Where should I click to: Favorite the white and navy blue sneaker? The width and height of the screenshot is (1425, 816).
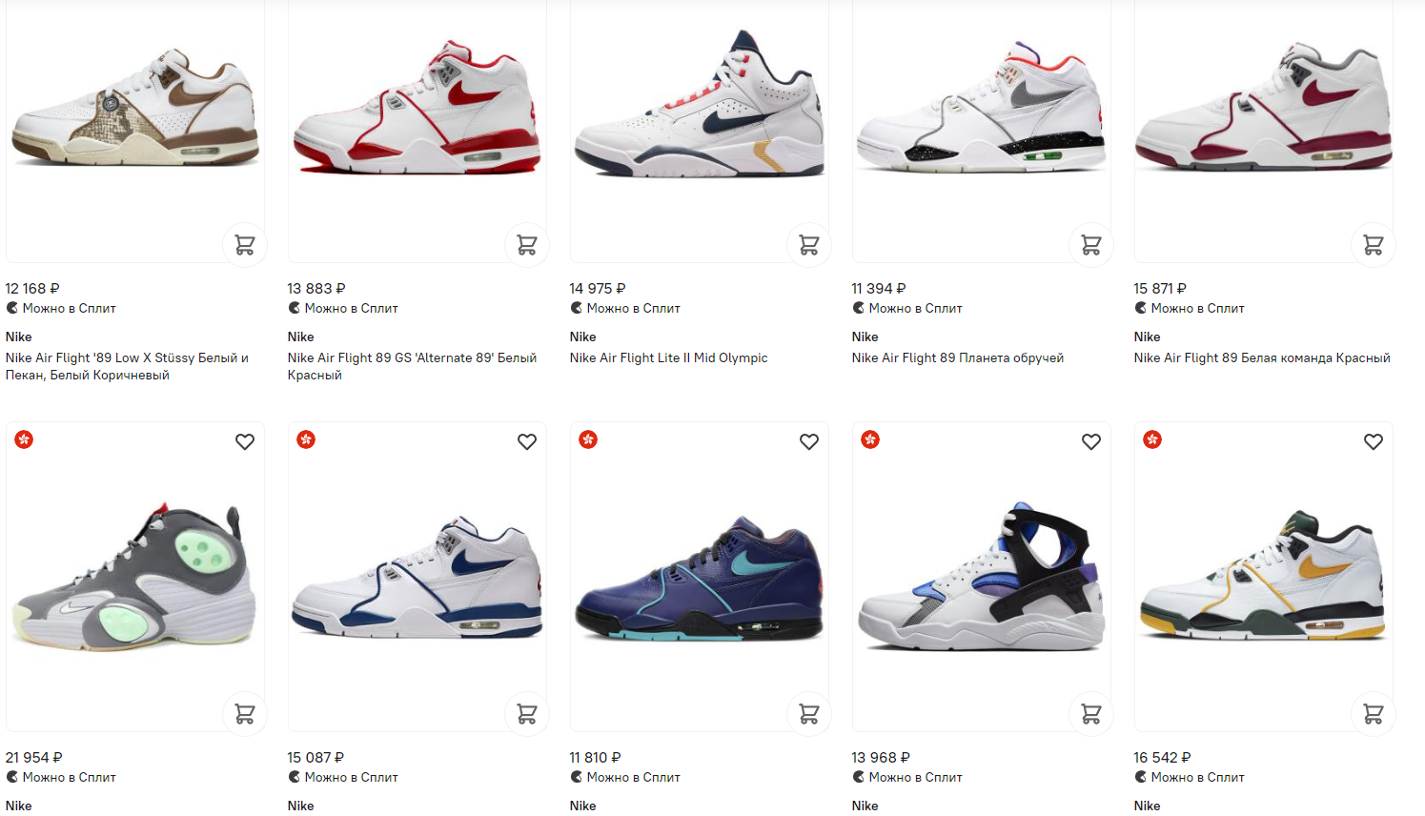click(x=527, y=441)
